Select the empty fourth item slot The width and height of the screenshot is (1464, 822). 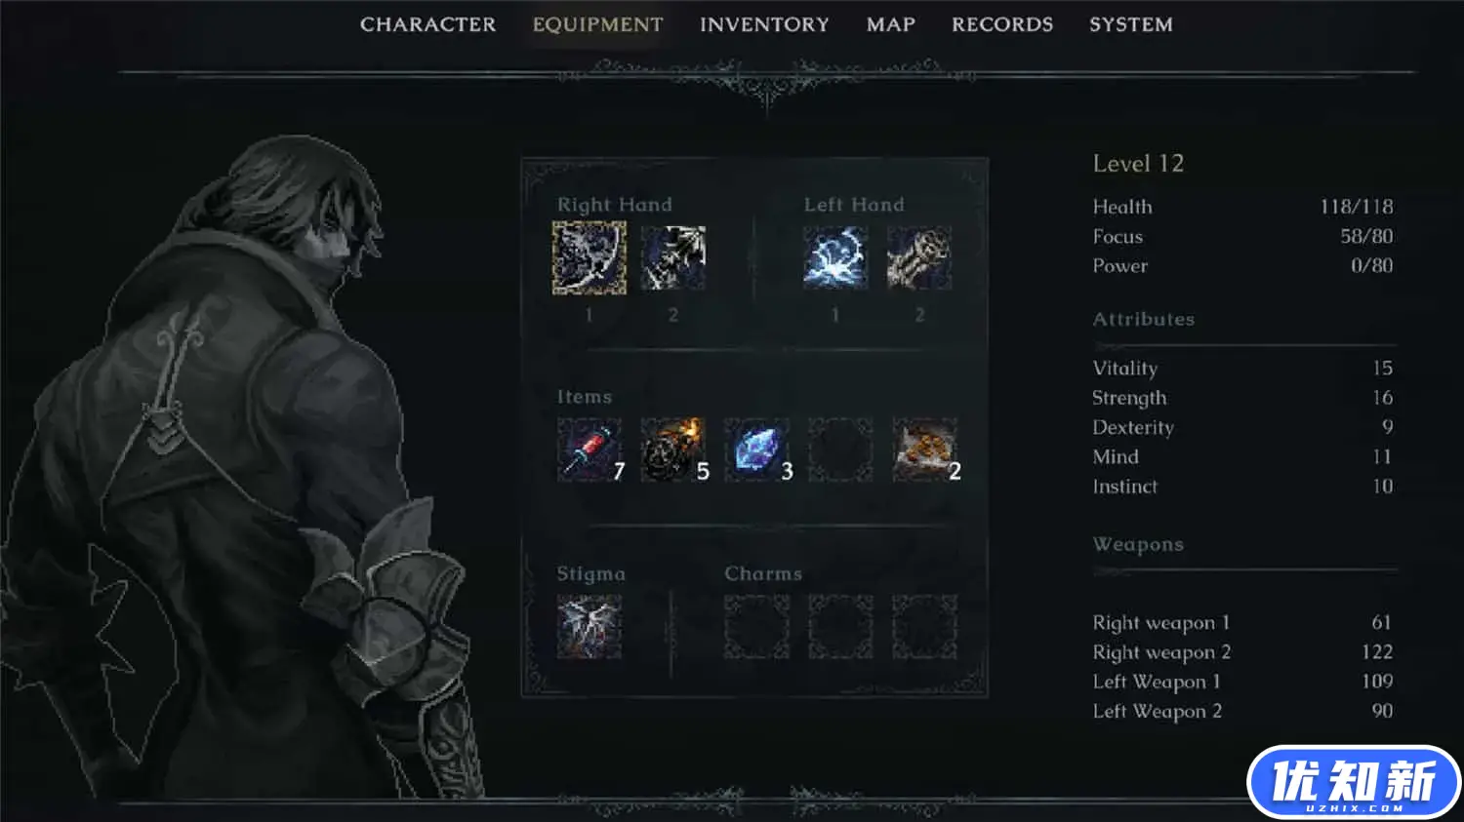[841, 450]
